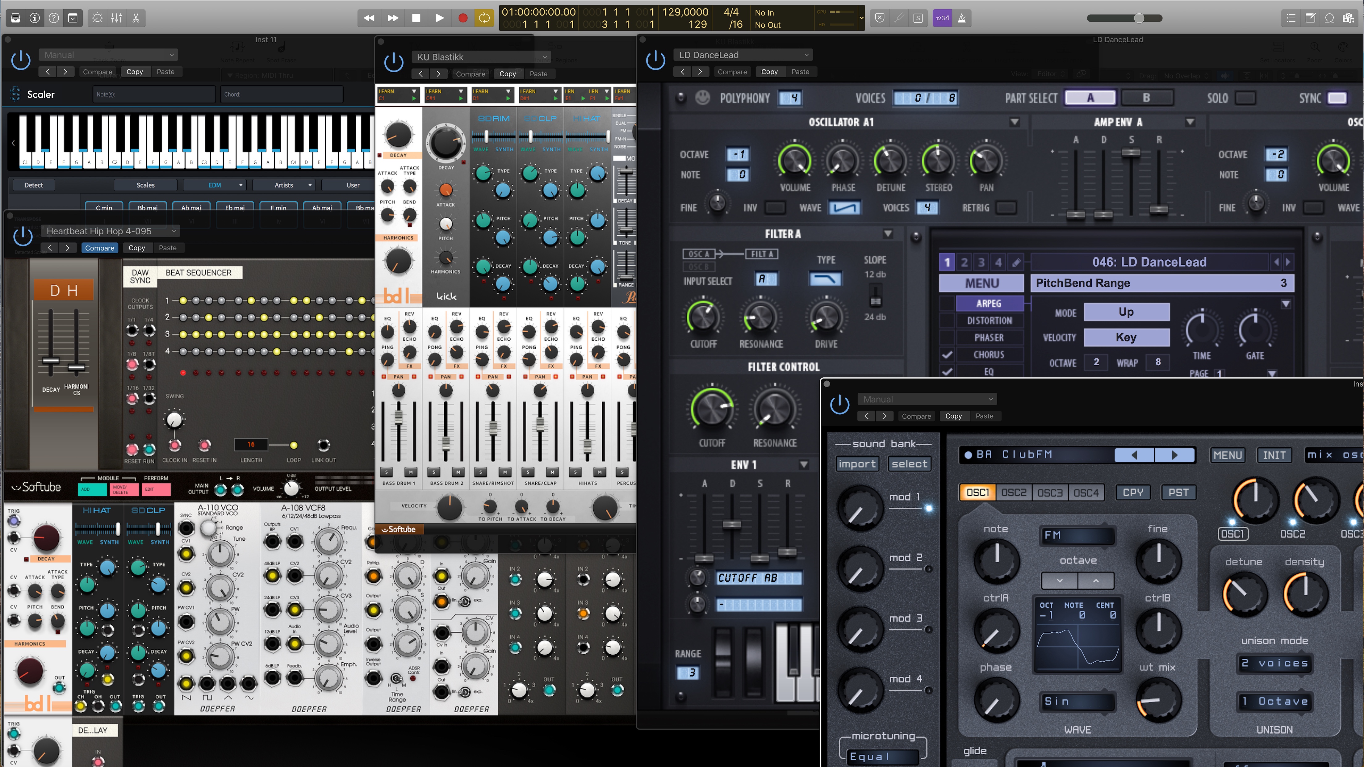Mute the Bass Drum 1 channel
Image resolution: width=1364 pixels, height=767 pixels.
(410, 472)
